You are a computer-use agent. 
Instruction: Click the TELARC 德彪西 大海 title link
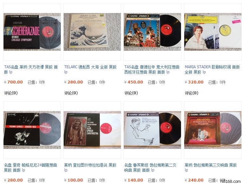[x=90, y=70]
